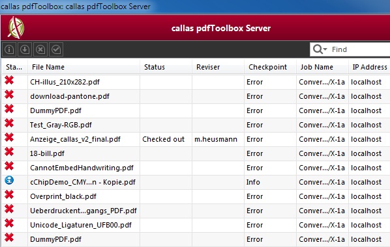The height and width of the screenshot is (247, 390).
Task: Click error icon for CannotEmbedHandwriting.pdf
Action: pyautogui.click(x=9, y=166)
